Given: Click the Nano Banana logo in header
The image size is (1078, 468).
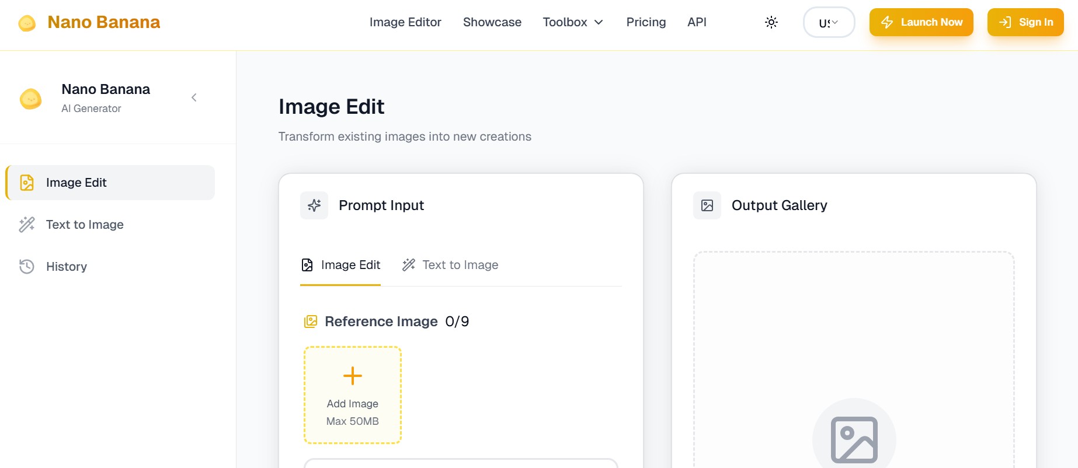Looking at the screenshot, I should tap(89, 22).
